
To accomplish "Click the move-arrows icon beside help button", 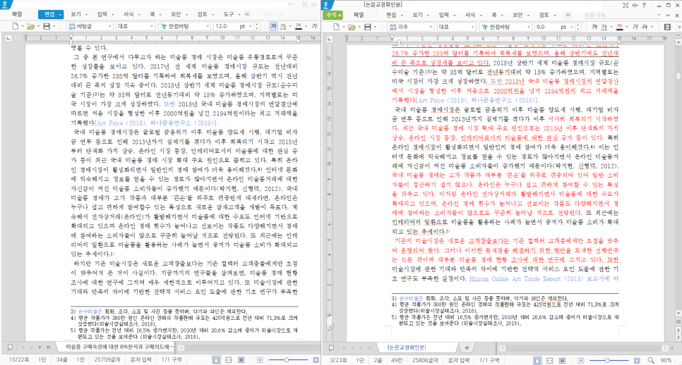I will [635, 5].
